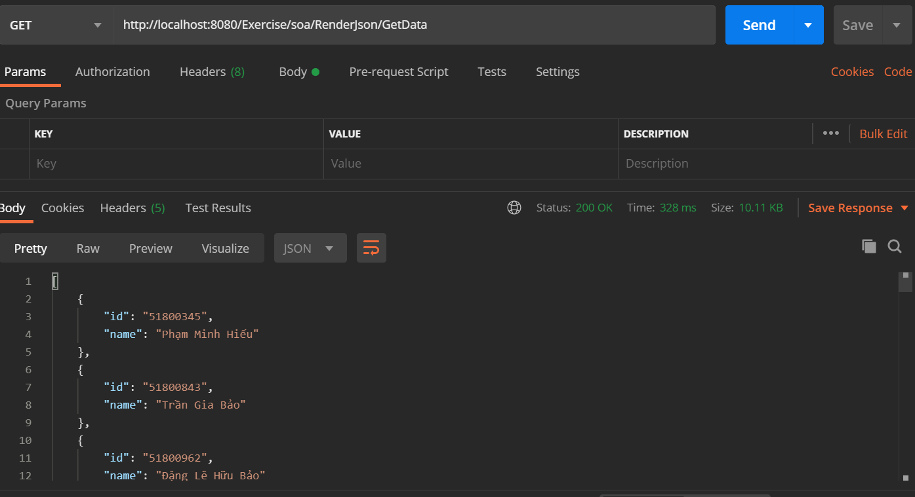
Task: Select the Visualize view
Action: tap(225, 248)
